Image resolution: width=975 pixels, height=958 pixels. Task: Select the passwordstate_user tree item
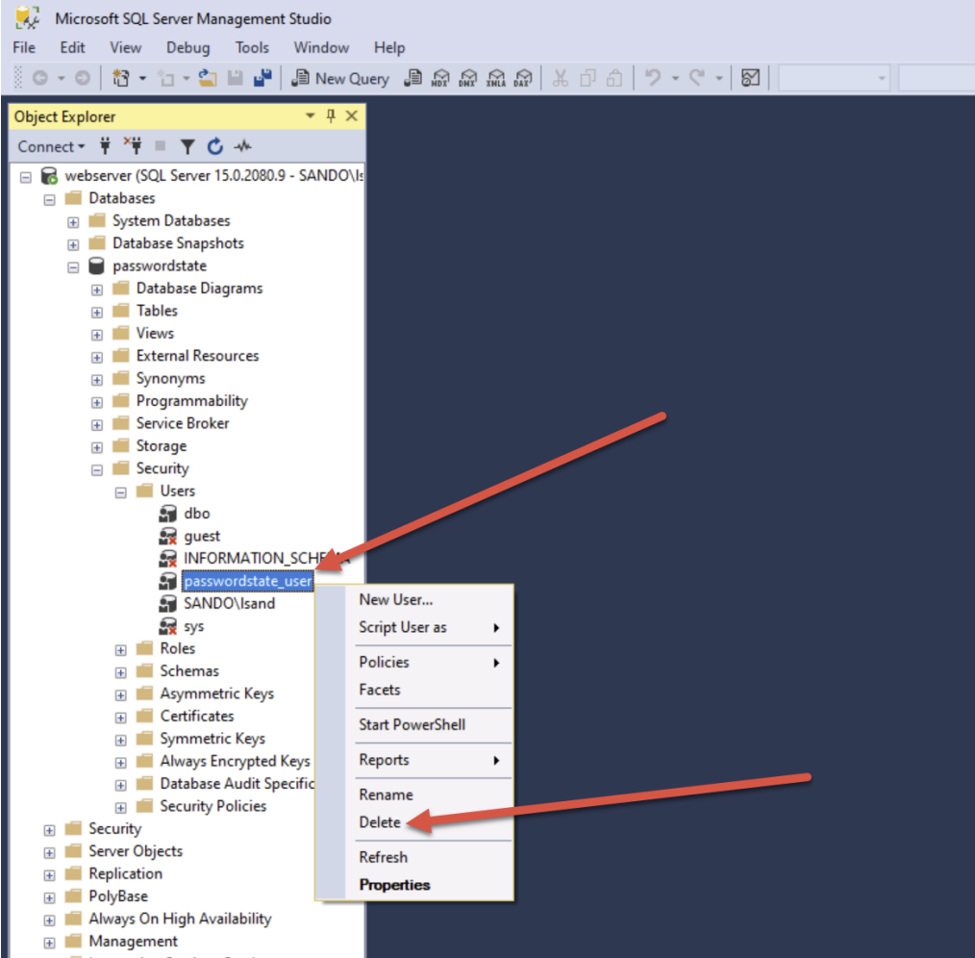[x=247, y=581]
